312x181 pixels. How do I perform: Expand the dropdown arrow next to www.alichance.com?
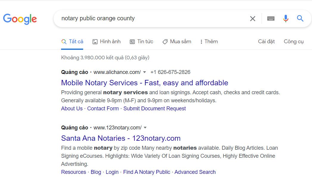(x=145, y=72)
